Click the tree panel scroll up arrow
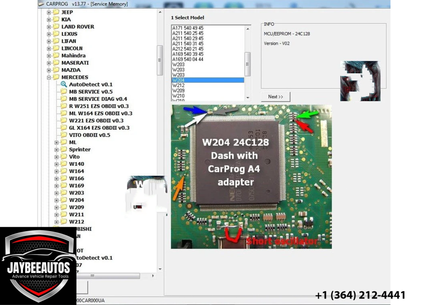428x305 pixels. click(x=160, y=12)
